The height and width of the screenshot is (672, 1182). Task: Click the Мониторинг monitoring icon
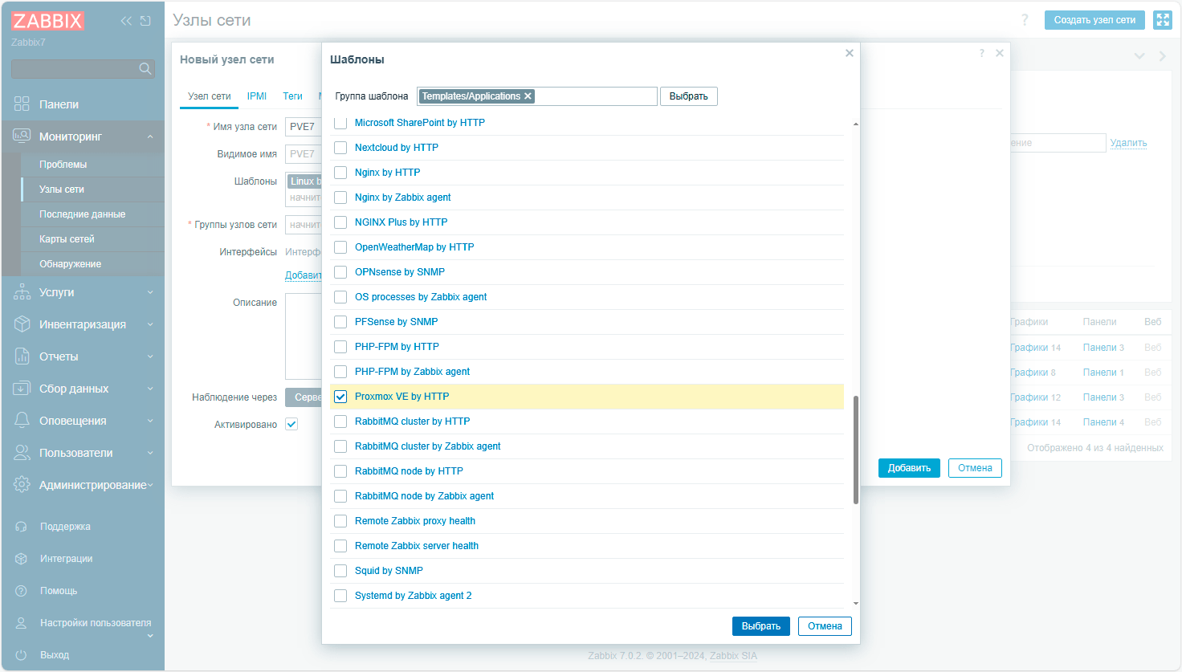pos(22,136)
